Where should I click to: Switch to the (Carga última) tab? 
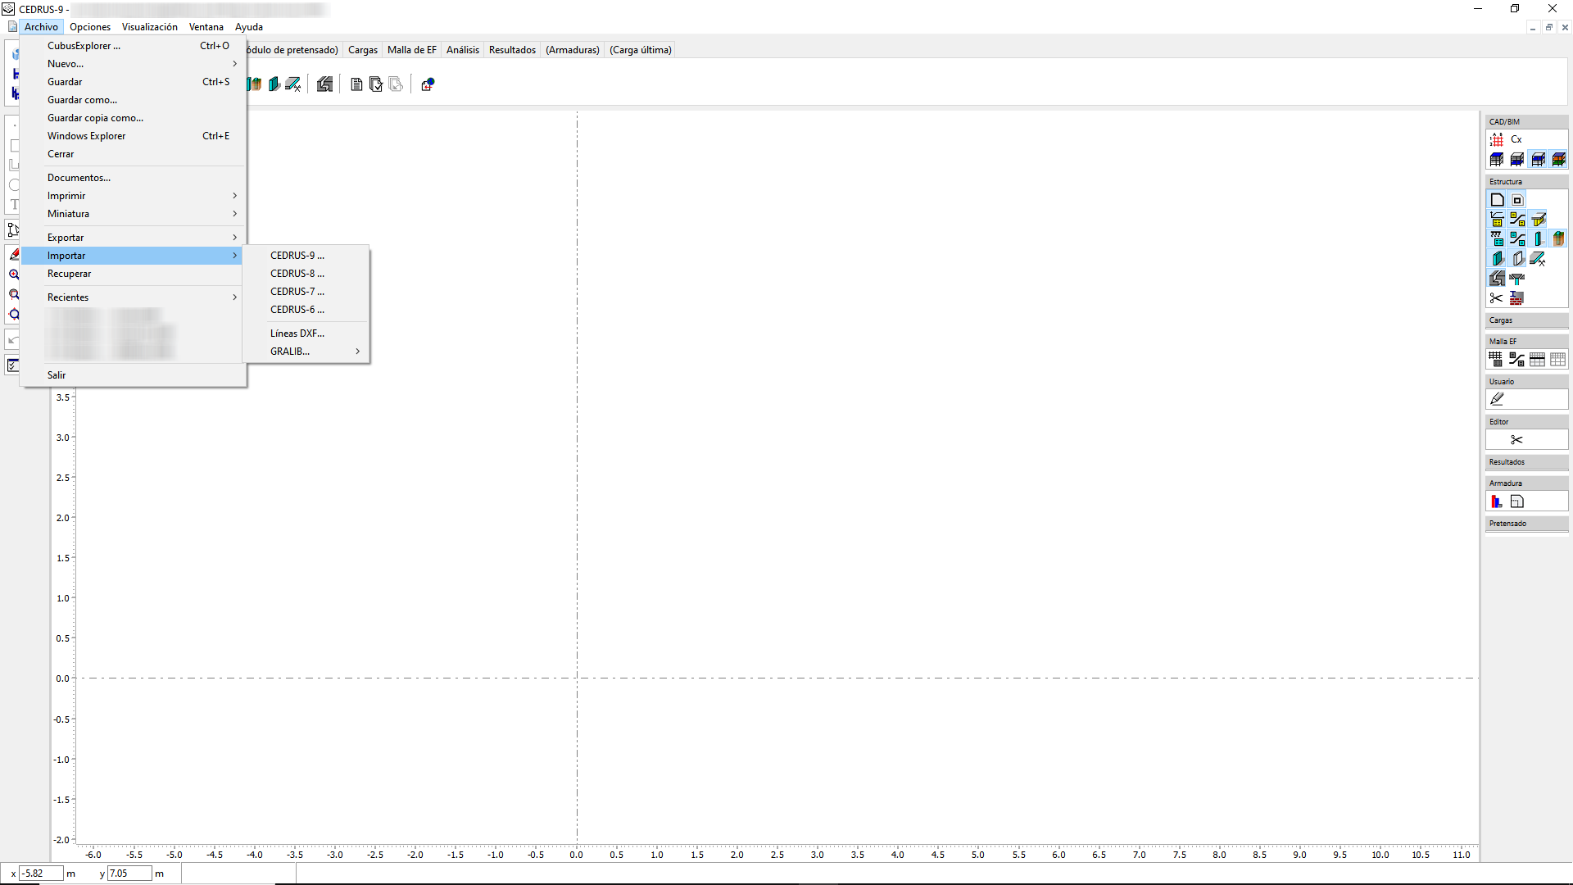click(x=641, y=50)
